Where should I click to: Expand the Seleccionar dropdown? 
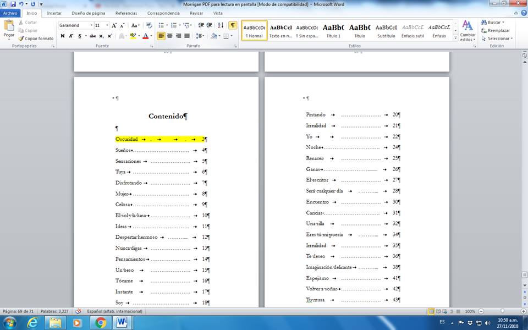tap(499, 38)
